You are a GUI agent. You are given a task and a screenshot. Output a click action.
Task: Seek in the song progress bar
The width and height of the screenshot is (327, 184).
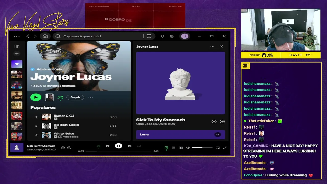click(x=119, y=151)
